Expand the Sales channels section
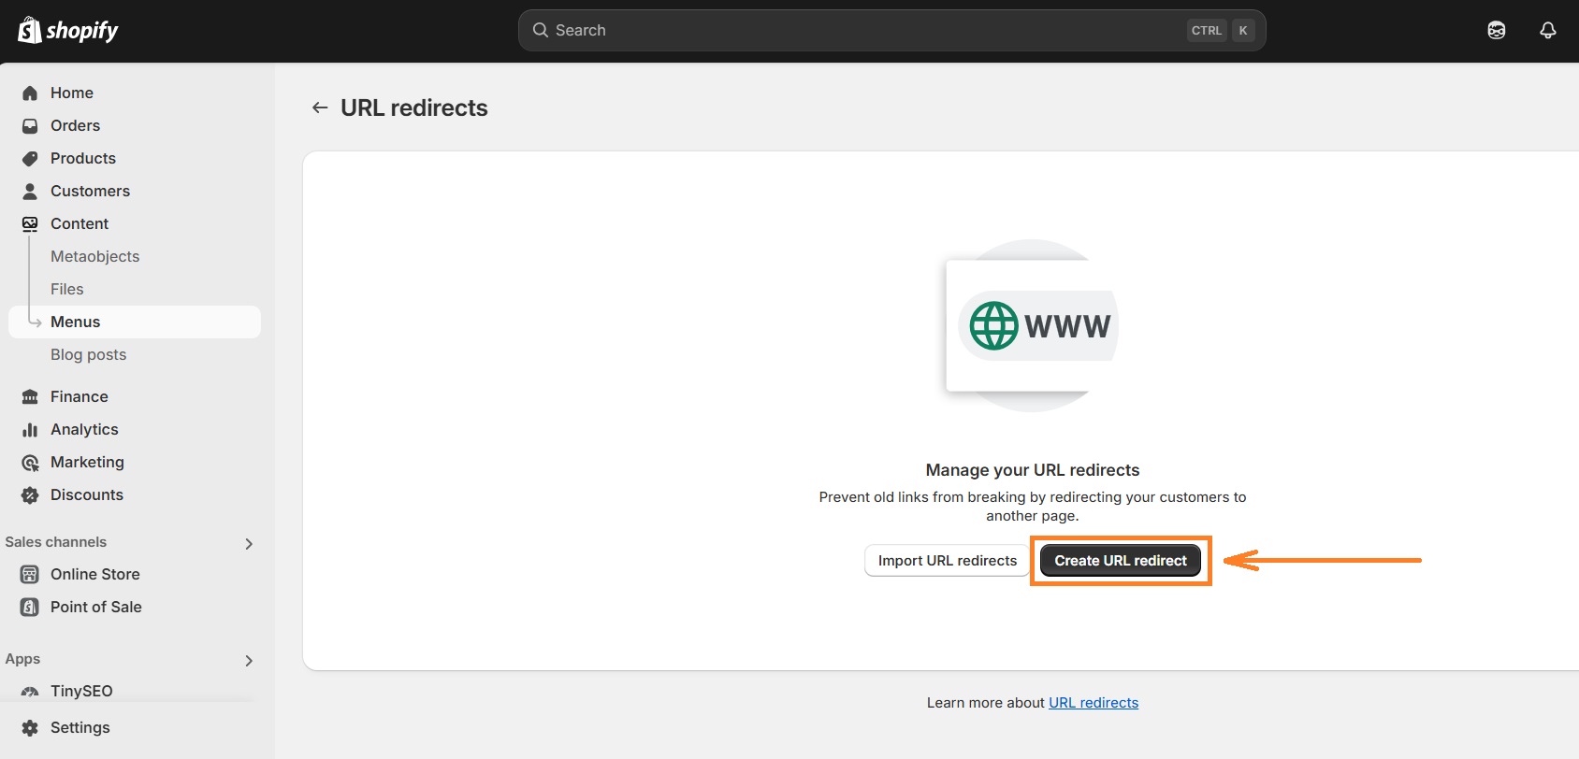The image size is (1579, 759). (249, 543)
